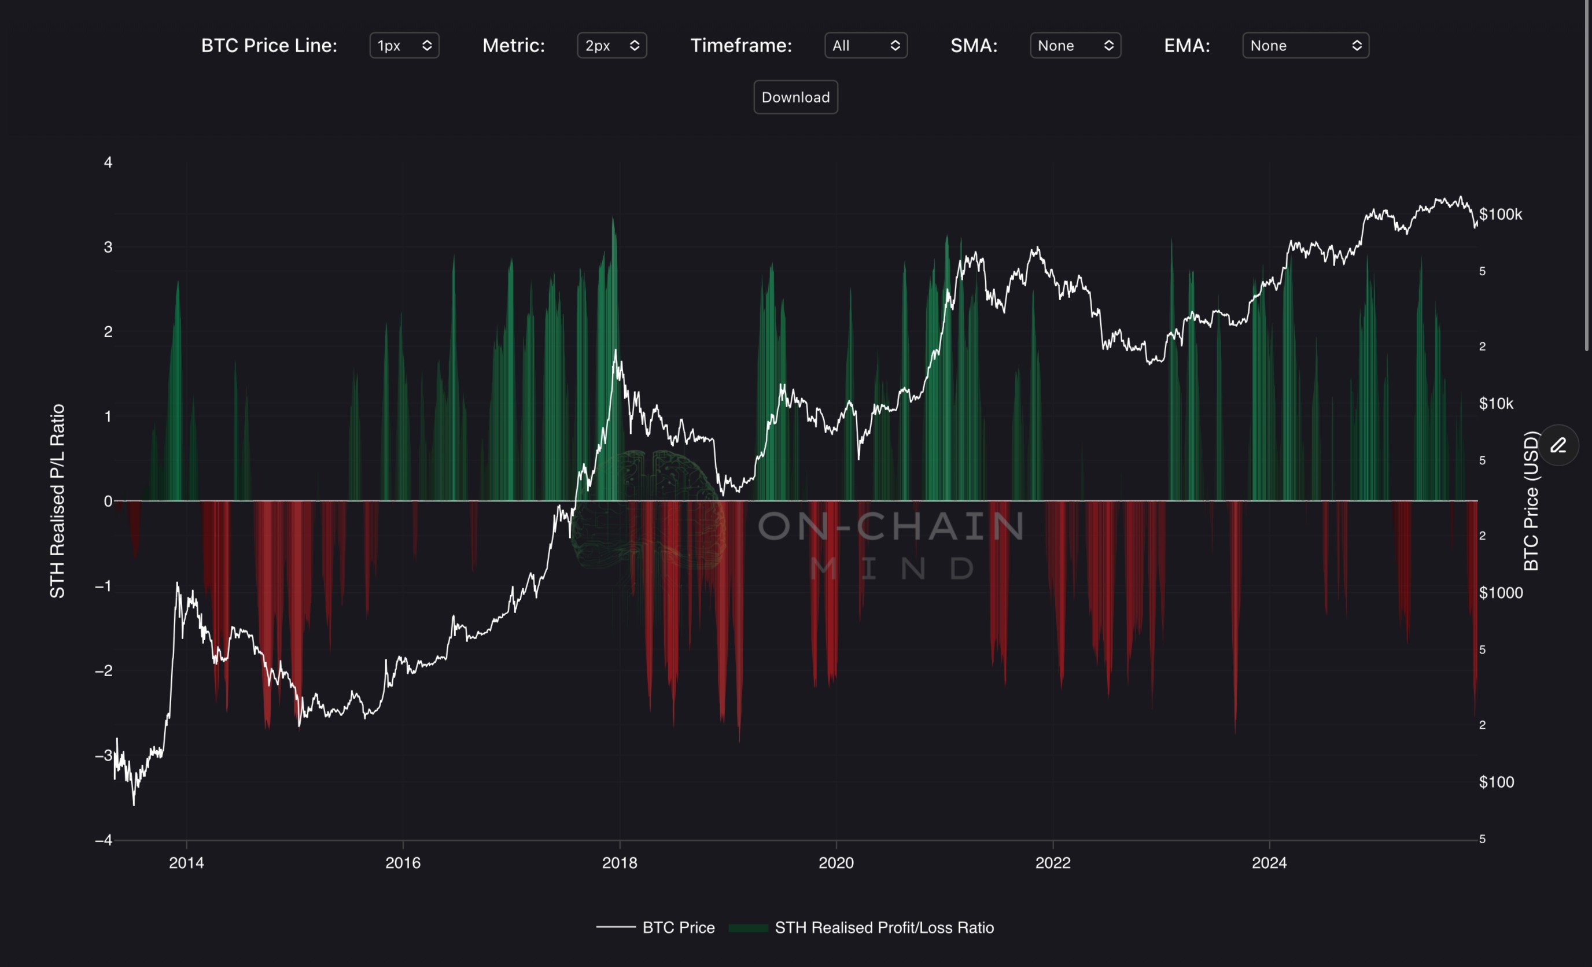This screenshot has width=1592, height=967.
Task: Click the 2024 x-axis tick label
Action: [x=1269, y=862]
